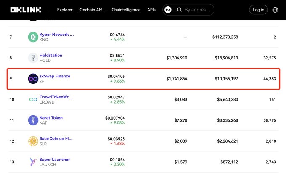Click the magnifier search icon
The image size is (286, 173).
[179, 10]
